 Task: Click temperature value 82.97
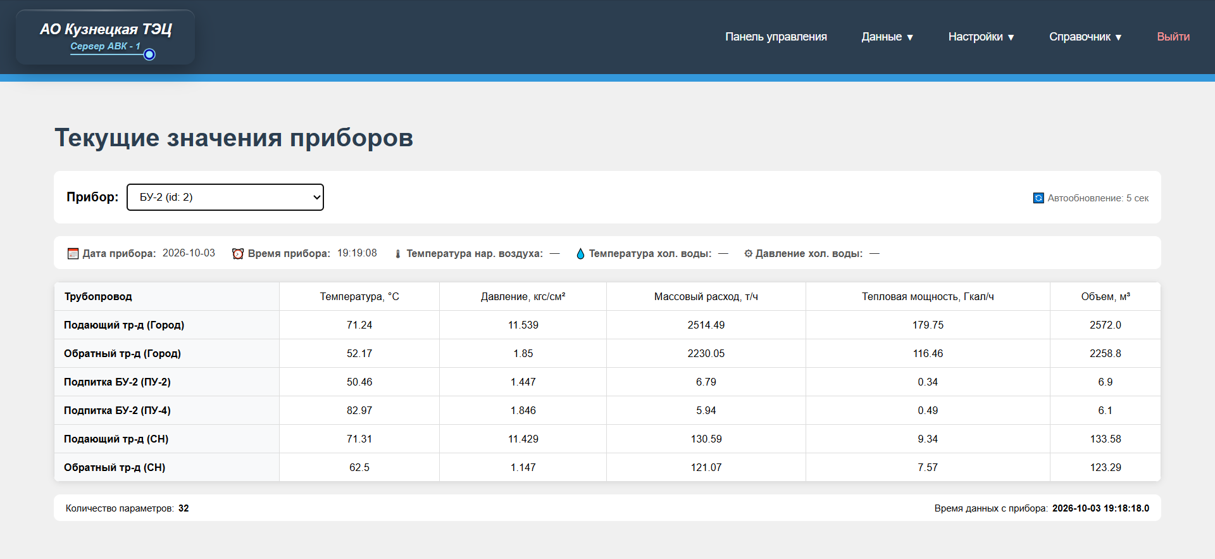(x=359, y=410)
